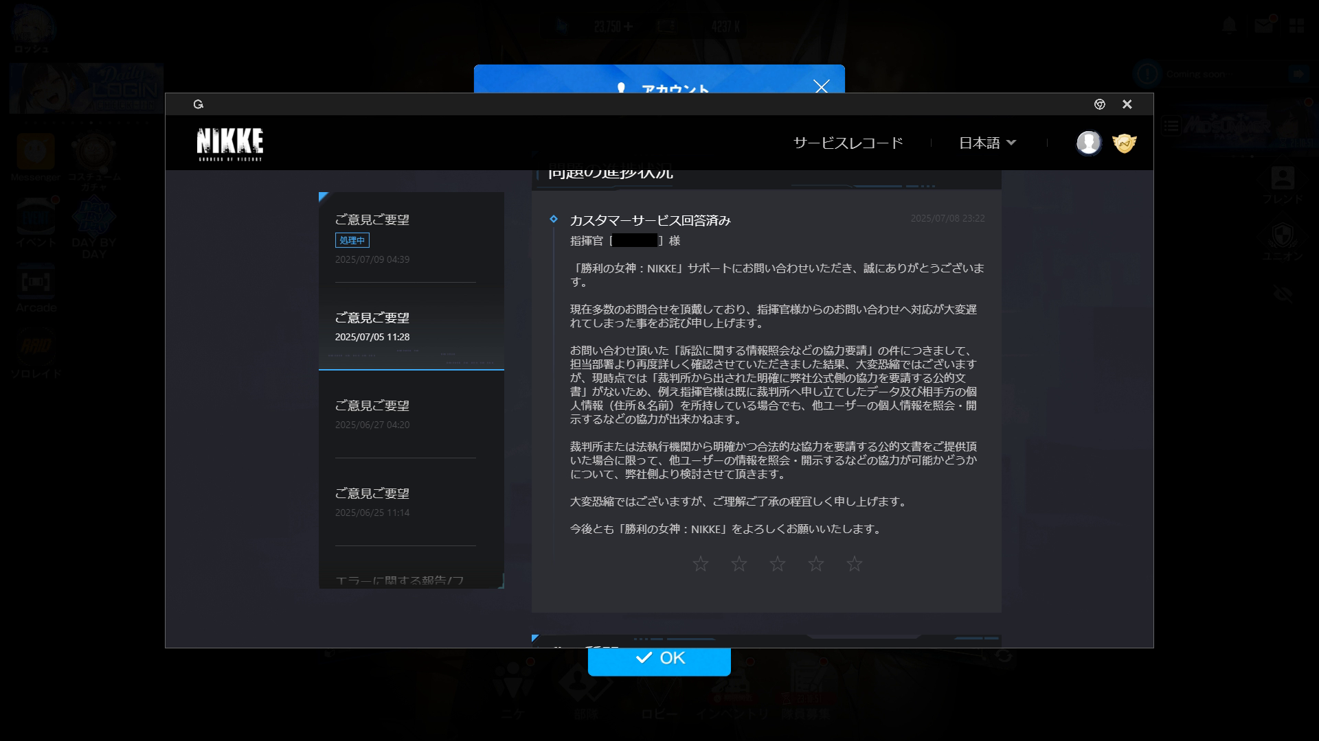1319x741 pixels.
Task: Open notification bell in game top bar
Action: (x=1229, y=25)
